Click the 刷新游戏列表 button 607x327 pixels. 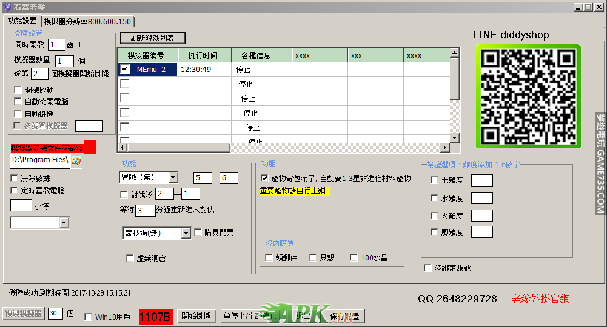click(152, 38)
